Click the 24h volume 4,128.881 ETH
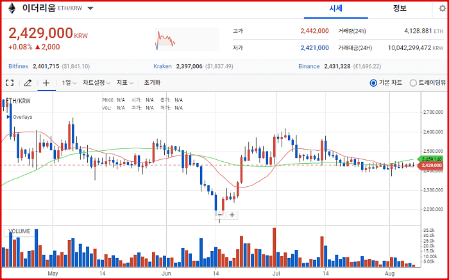This screenshot has width=449, height=280. click(x=423, y=31)
